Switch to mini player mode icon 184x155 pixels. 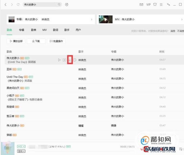coord(169,5)
